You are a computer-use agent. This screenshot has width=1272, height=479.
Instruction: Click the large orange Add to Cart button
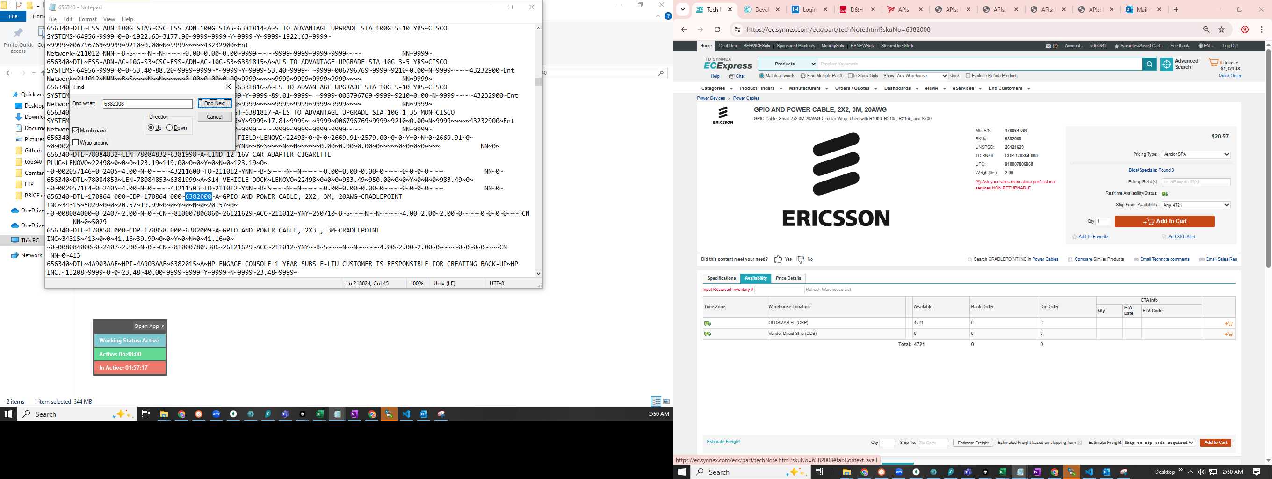(x=1164, y=222)
